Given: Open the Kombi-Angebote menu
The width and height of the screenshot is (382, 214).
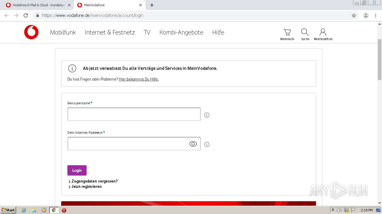Looking at the screenshot, I should tap(181, 32).
